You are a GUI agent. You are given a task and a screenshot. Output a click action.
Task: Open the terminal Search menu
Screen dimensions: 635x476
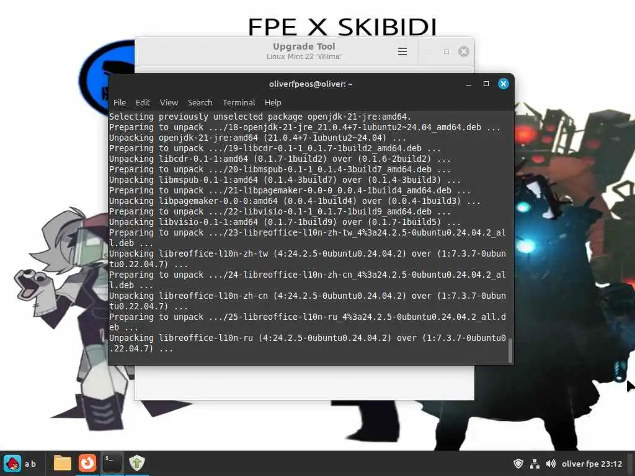tap(200, 103)
